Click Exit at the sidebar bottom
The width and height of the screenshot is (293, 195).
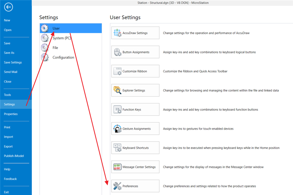7,192
